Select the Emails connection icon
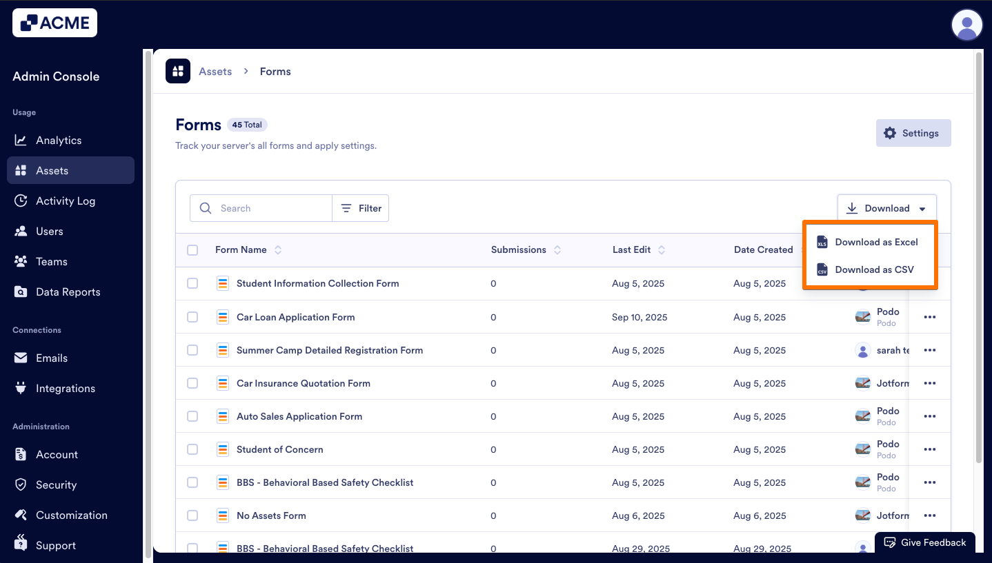 click(x=21, y=358)
